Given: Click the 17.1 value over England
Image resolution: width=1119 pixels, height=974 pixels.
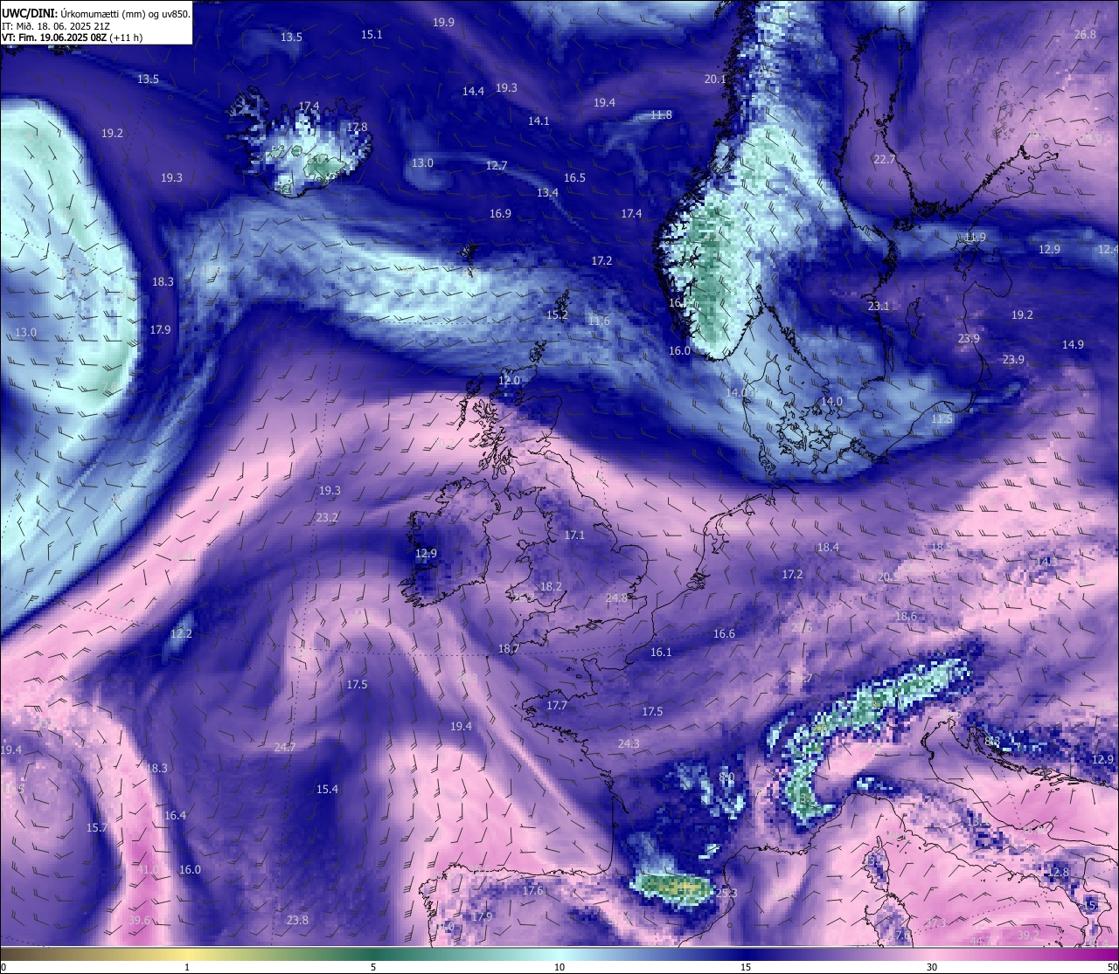Looking at the screenshot, I should (x=574, y=535).
